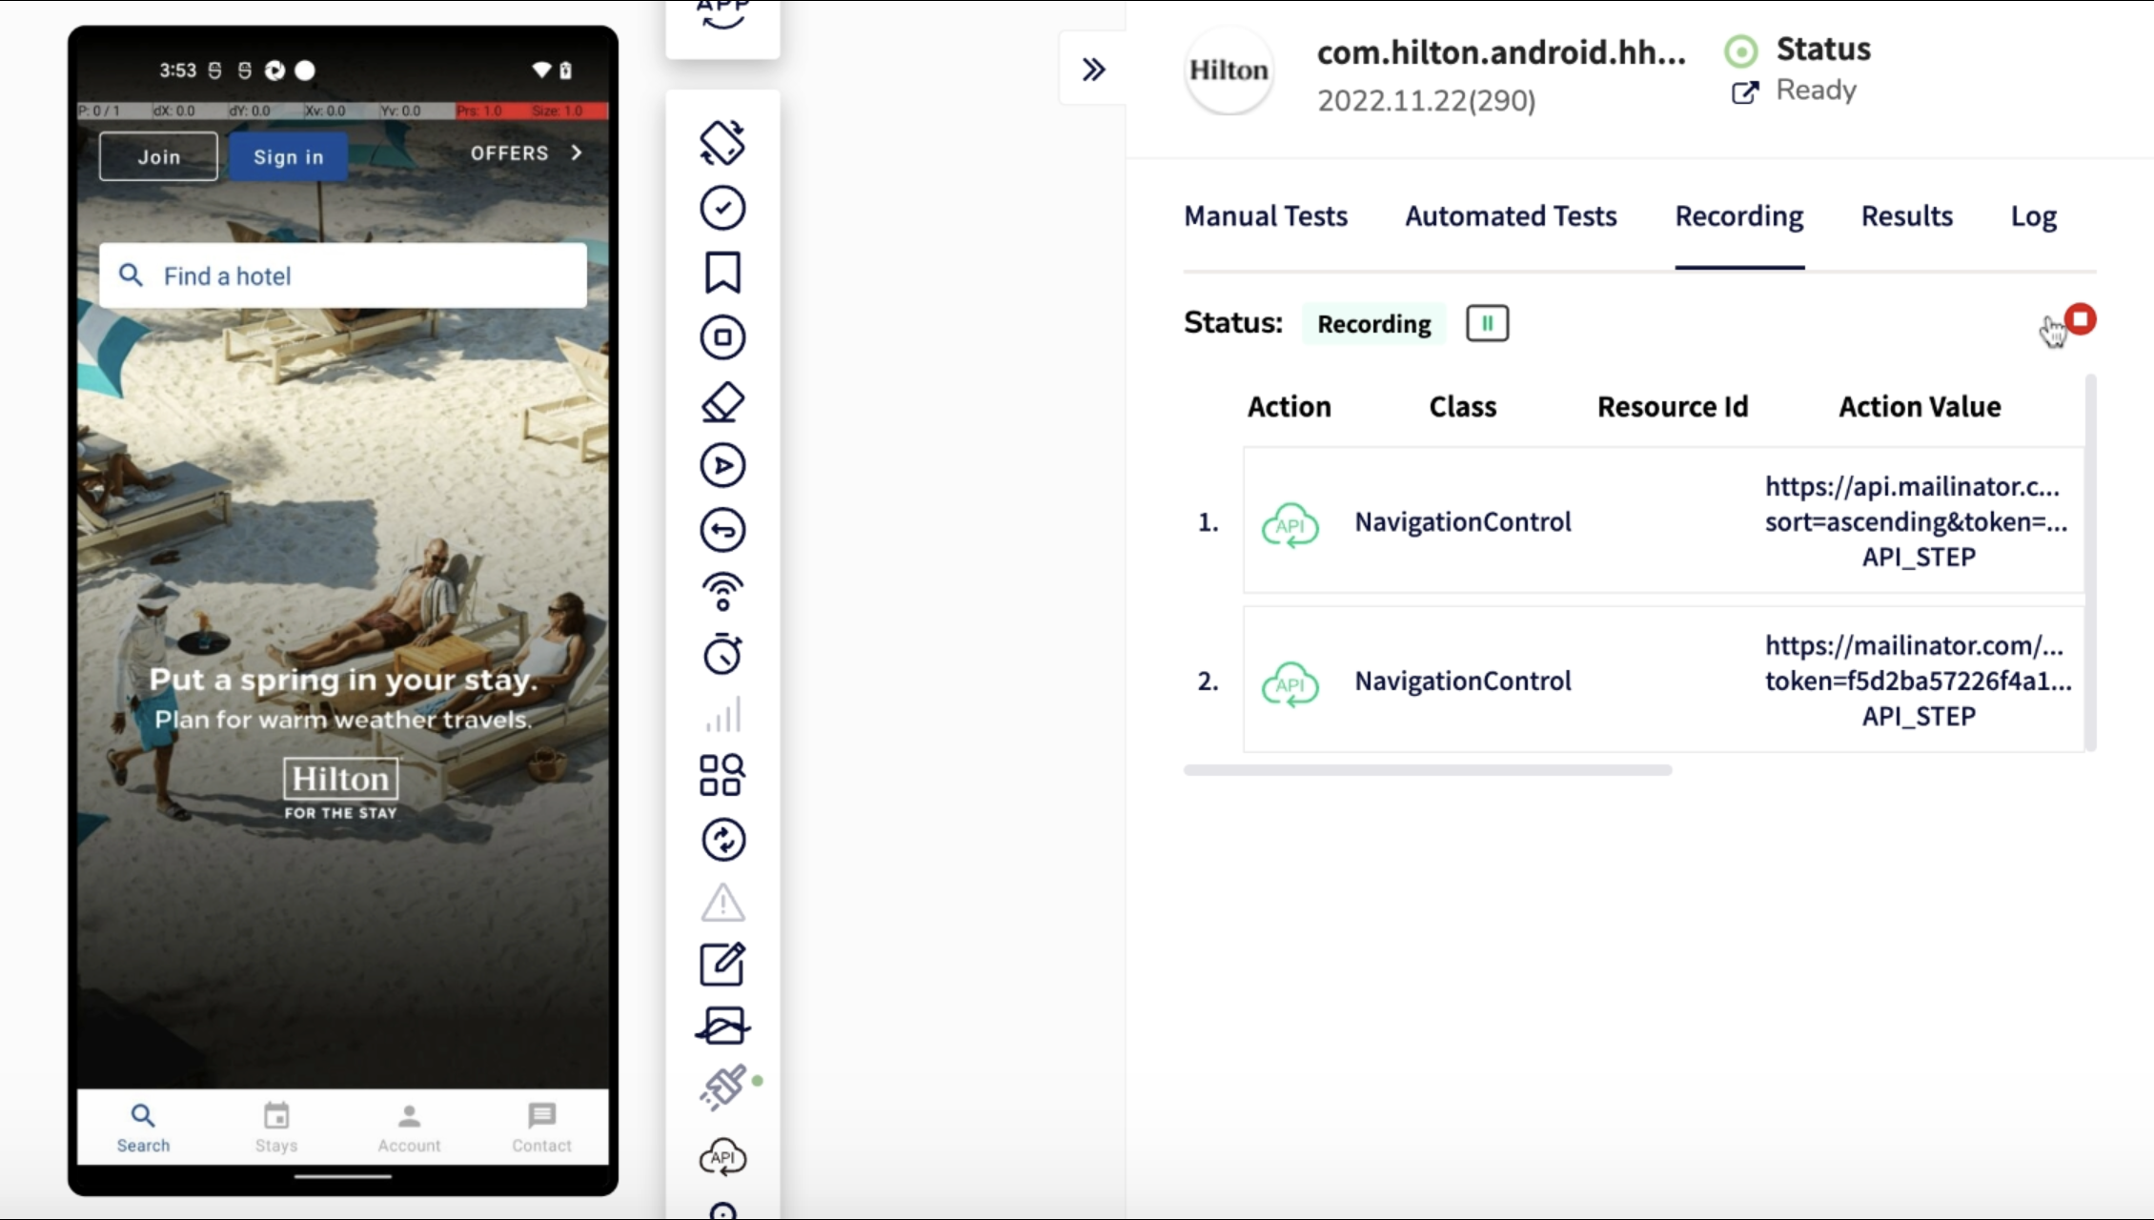Click the signal strength bars icon
Screen dimensions: 2154x1220
pos(722,715)
